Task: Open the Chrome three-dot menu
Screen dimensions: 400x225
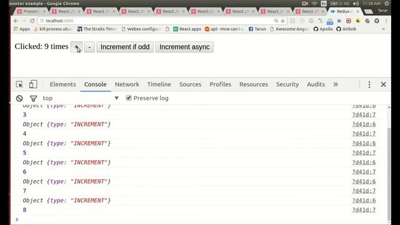Action: point(386,21)
